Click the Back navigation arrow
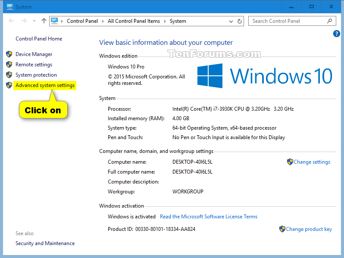This screenshot has width=344, height=258. [11, 21]
